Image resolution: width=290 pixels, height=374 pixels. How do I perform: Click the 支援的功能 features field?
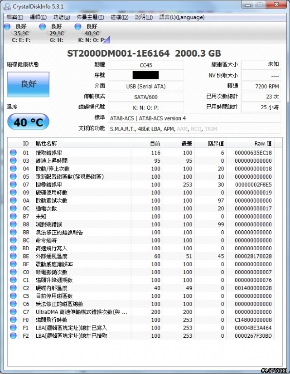pyautogui.click(x=194, y=129)
